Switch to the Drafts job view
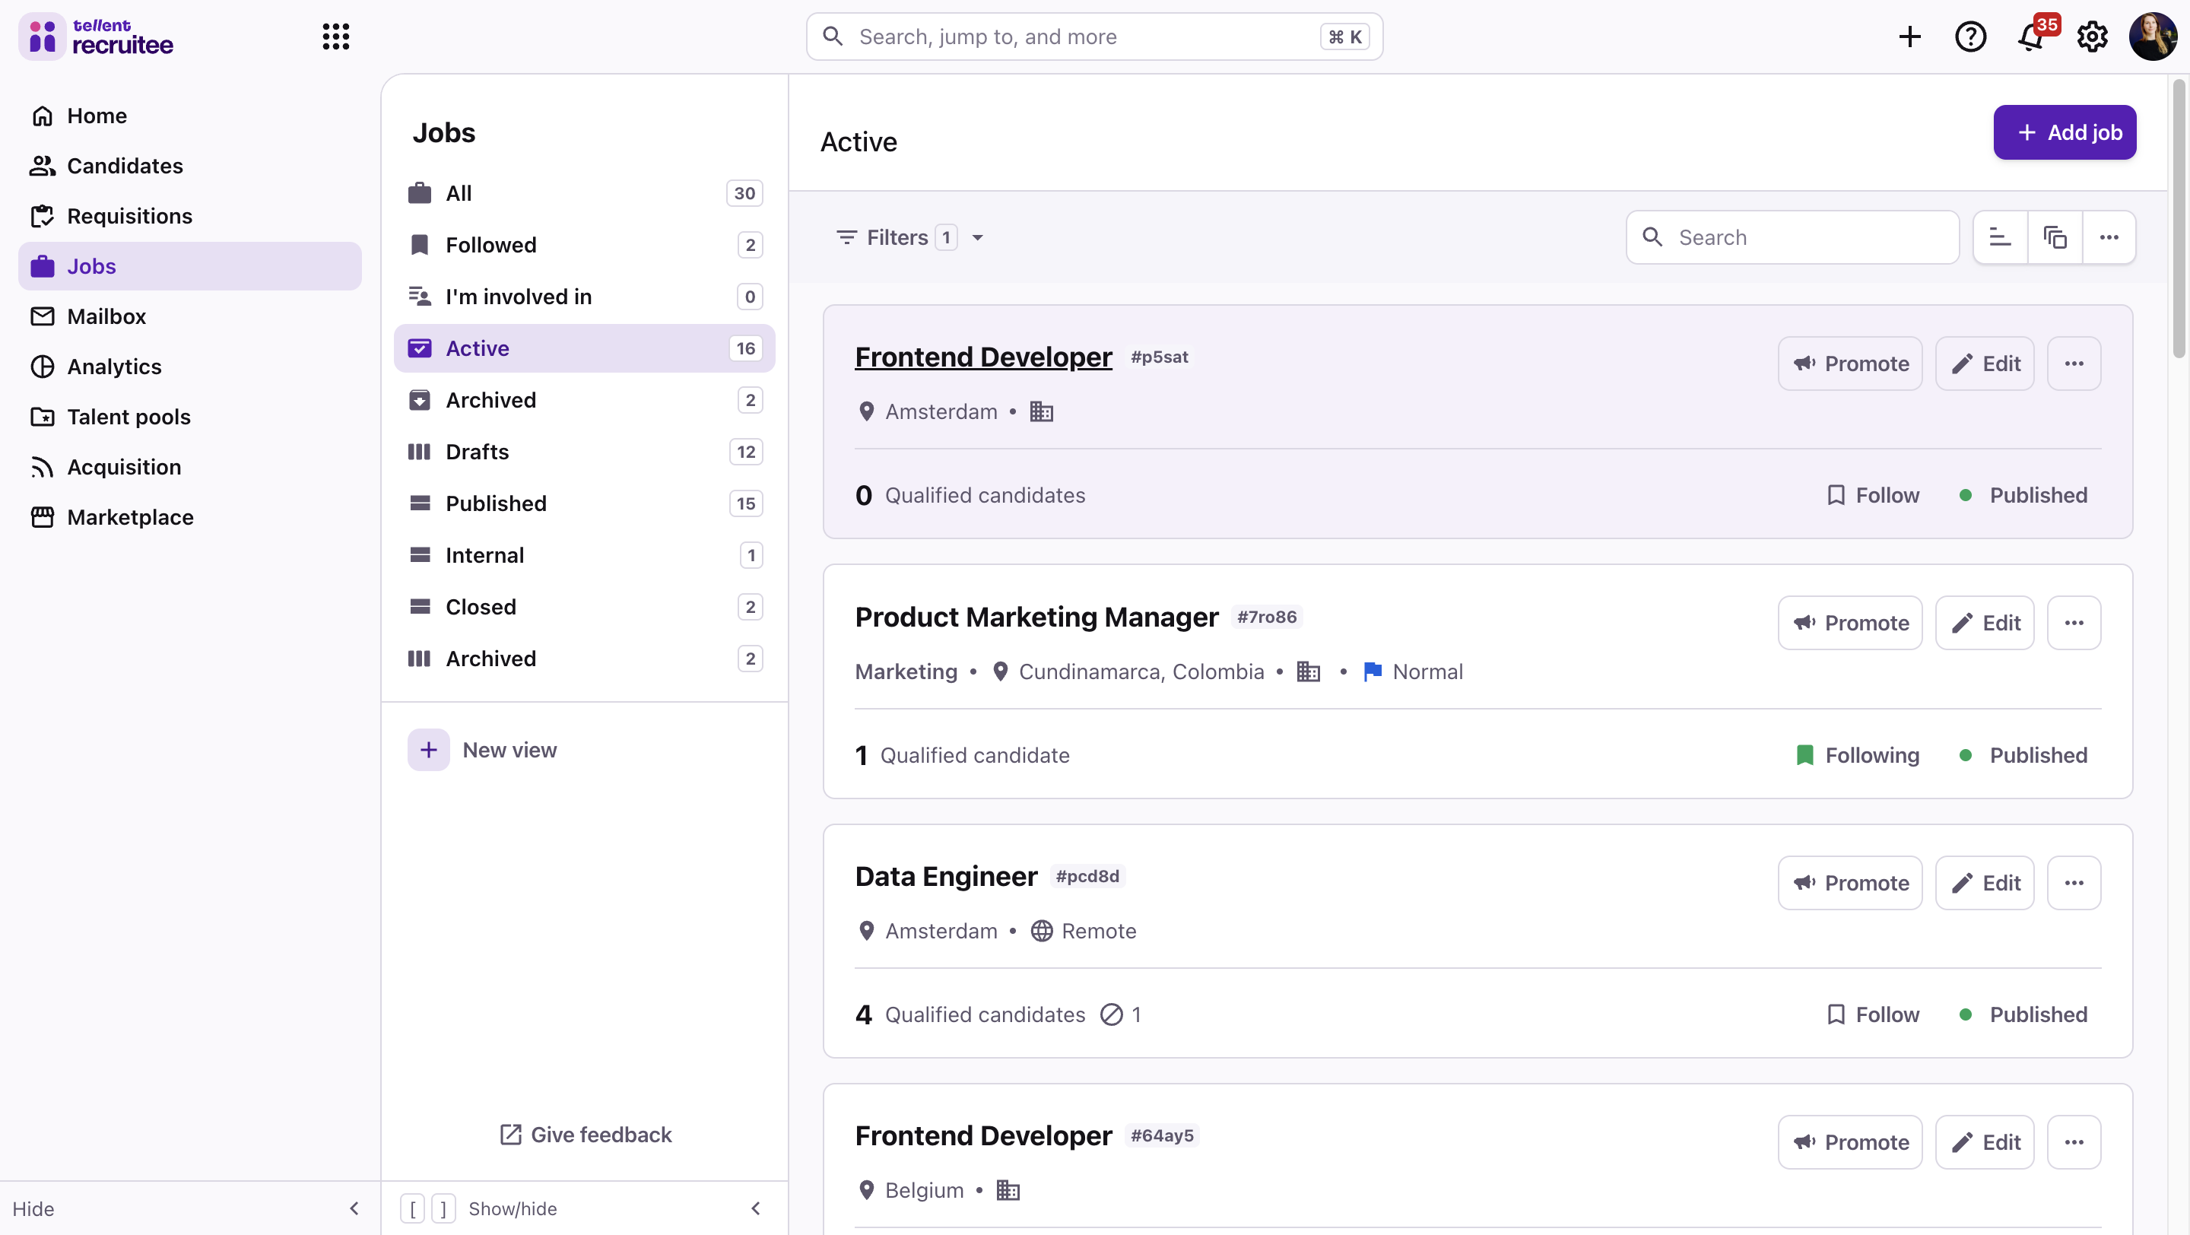This screenshot has width=2190, height=1235. pyautogui.click(x=478, y=451)
